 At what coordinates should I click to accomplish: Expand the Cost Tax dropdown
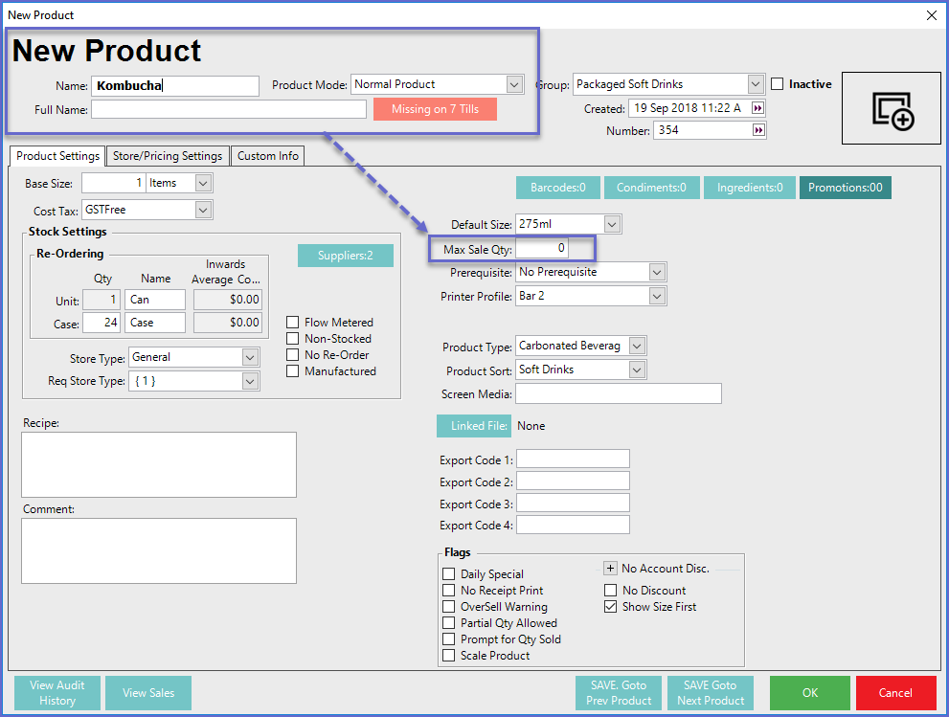click(x=203, y=210)
